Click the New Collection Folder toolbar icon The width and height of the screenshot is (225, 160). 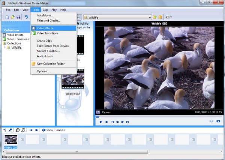[x=160, y=17]
